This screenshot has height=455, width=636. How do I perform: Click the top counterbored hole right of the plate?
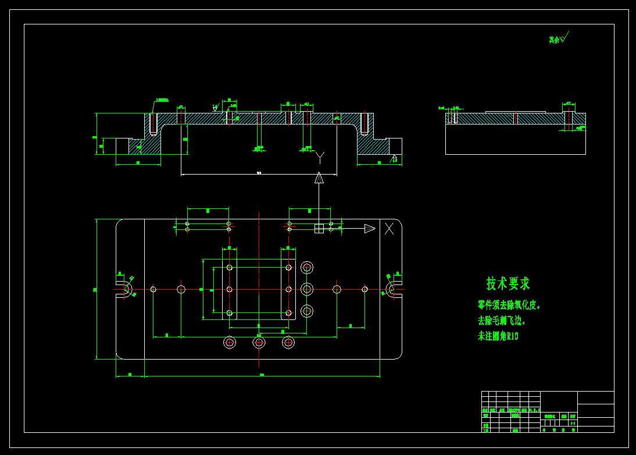tap(307, 268)
